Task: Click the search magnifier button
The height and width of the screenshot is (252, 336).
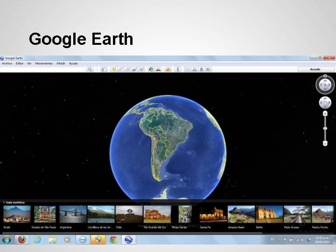Action: pos(90,70)
